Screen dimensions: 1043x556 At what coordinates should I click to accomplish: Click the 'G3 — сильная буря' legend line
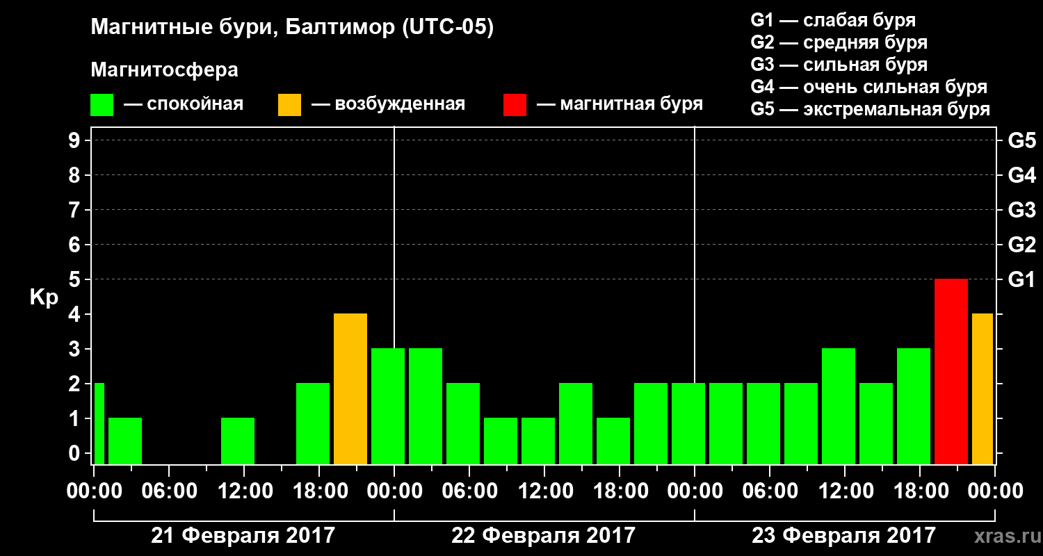[x=839, y=65]
